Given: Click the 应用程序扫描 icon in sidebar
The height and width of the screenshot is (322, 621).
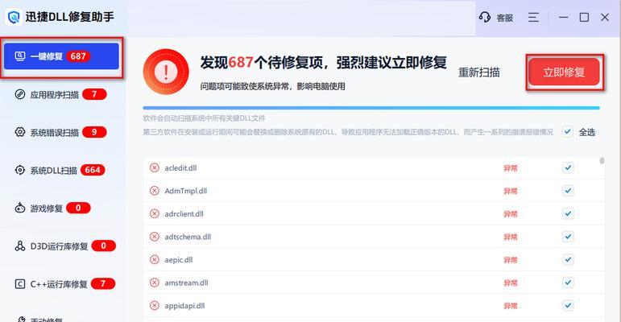Looking at the screenshot, I should coord(20,94).
